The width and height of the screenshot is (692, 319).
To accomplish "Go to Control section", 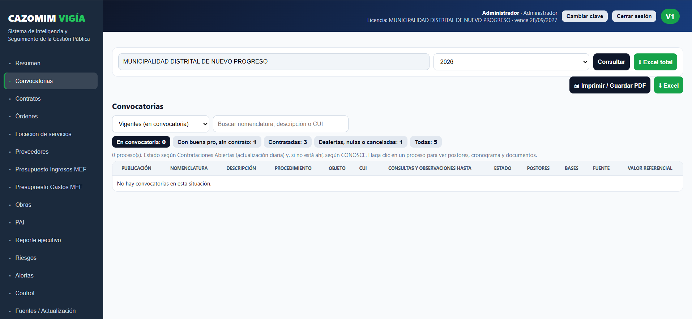I will [51, 293].
